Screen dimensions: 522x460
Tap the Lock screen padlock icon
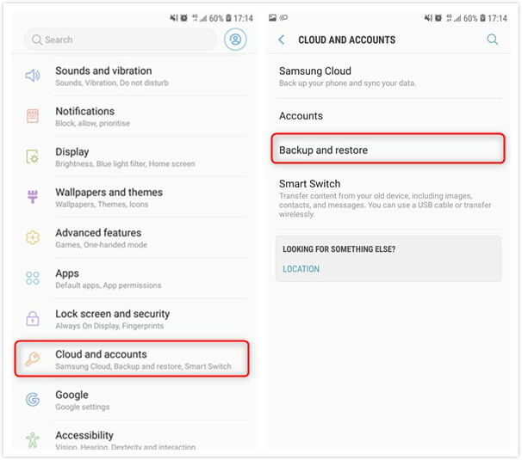[33, 318]
